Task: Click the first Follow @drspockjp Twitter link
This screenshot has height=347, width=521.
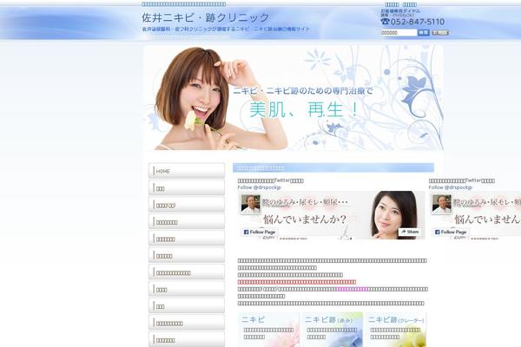Action: pos(259,187)
